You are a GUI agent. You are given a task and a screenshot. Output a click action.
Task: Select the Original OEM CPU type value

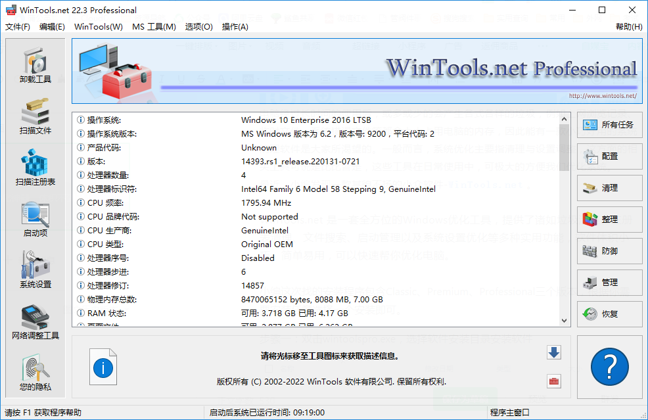point(267,245)
